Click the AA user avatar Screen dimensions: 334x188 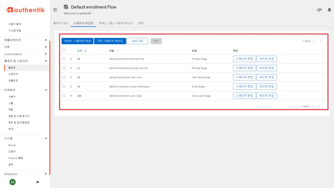12,182
